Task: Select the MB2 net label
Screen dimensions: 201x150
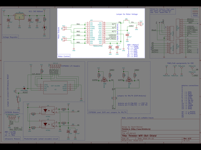Action: coord(78,35)
